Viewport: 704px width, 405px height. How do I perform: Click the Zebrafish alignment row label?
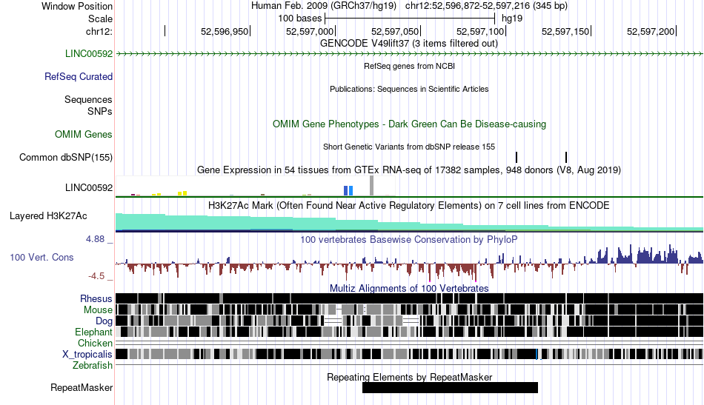point(93,366)
